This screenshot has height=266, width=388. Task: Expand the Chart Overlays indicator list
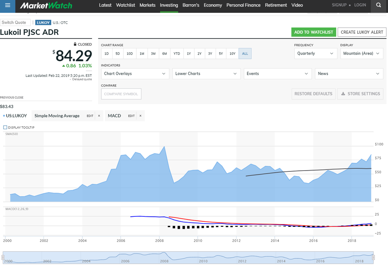tap(135, 73)
